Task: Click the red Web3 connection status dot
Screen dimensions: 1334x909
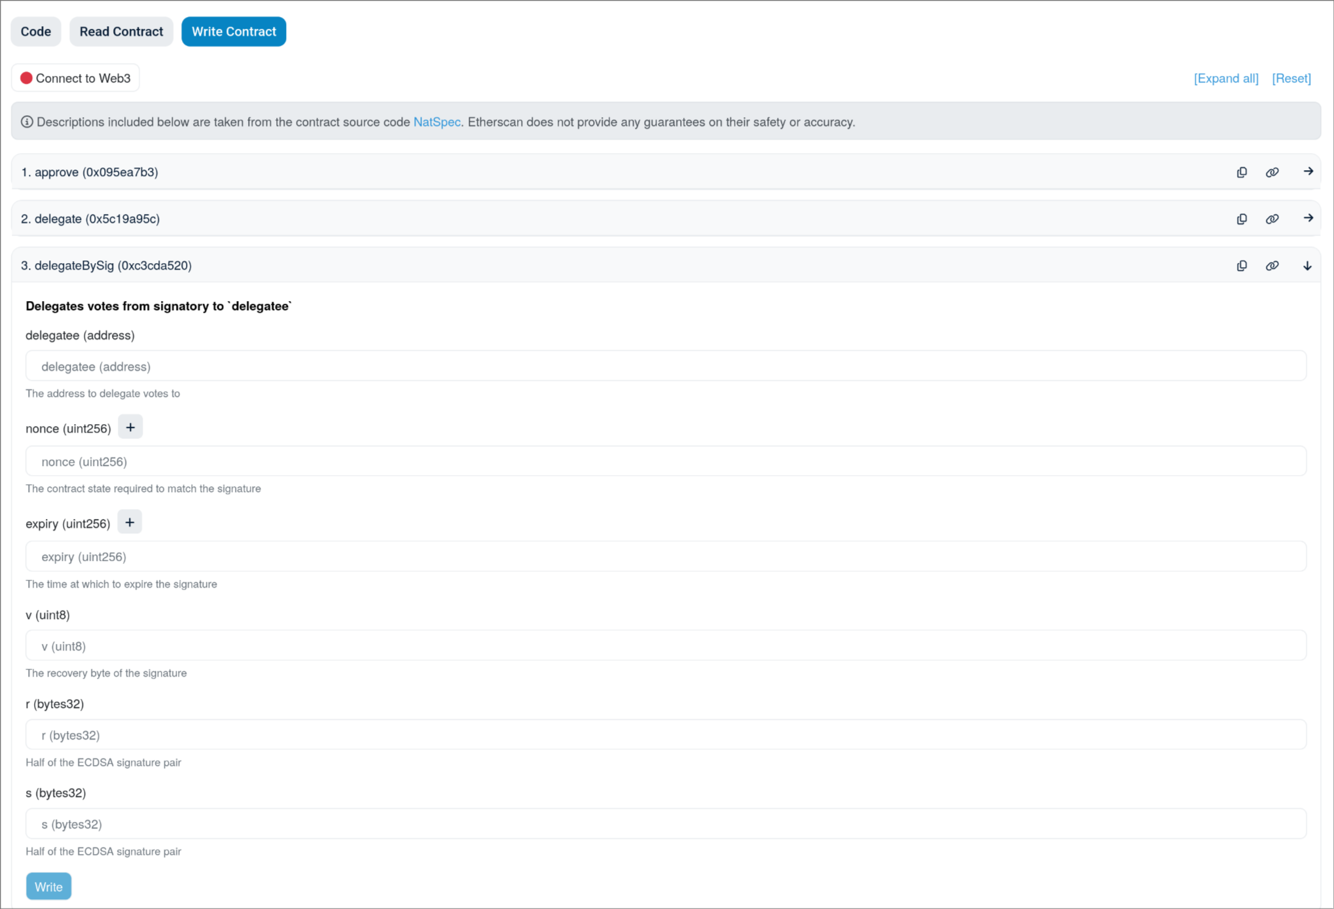Action: (x=27, y=77)
